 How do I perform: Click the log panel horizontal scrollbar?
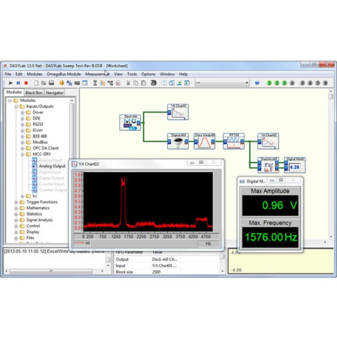(51, 271)
